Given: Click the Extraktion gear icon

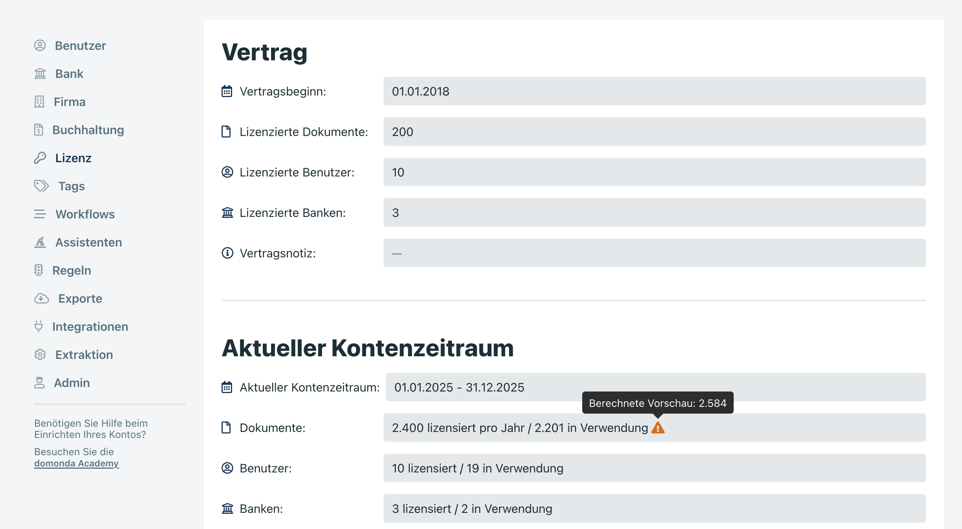Looking at the screenshot, I should pos(40,354).
